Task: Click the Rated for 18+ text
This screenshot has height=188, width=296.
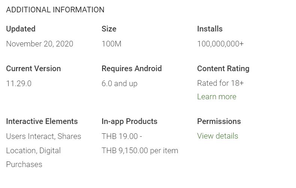Action: tap(220, 83)
